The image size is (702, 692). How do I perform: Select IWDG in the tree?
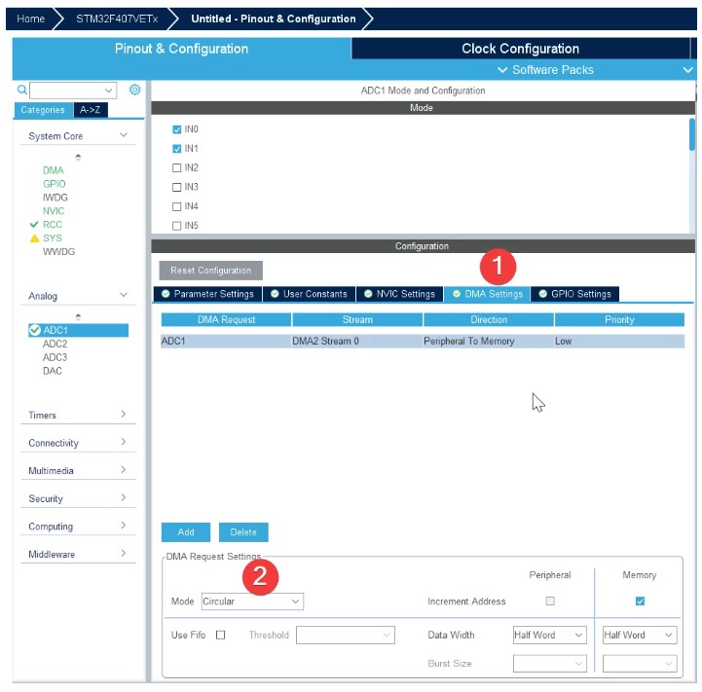(55, 198)
